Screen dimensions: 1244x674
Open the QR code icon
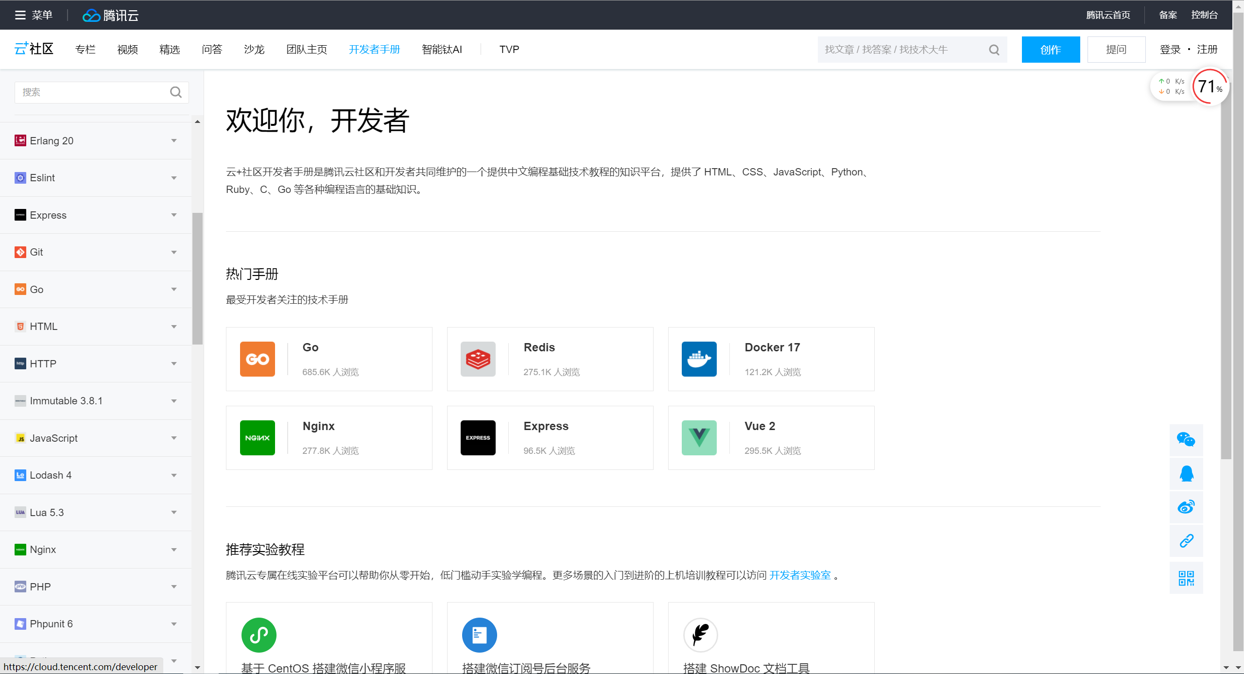1187,578
